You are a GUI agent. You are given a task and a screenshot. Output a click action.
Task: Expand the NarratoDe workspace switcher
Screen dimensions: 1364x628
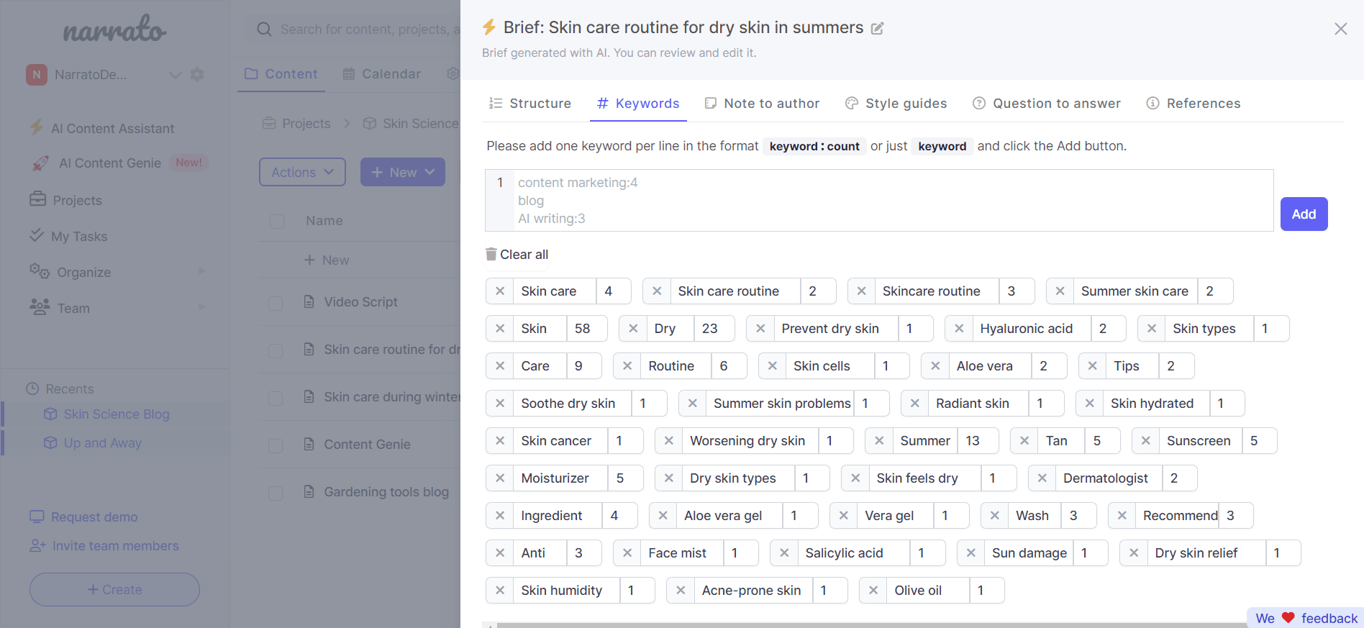coord(175,75)
